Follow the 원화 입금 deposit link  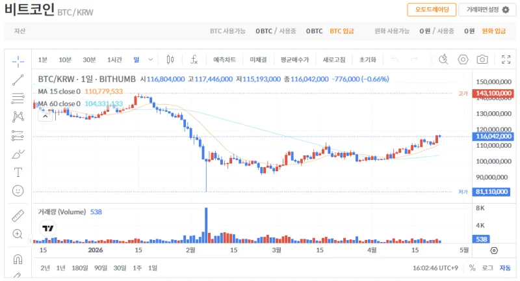coord(493,31)
